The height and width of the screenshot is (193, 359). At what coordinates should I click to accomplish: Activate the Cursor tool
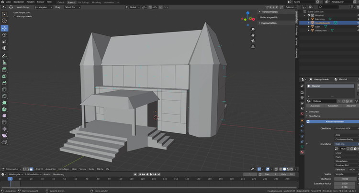(4, 21)
